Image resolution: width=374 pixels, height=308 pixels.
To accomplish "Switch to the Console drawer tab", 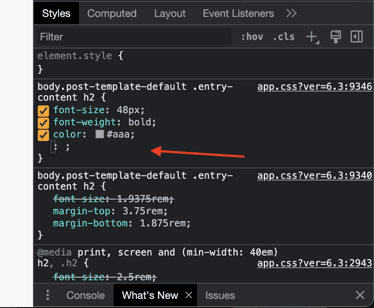I will point(85,295).
